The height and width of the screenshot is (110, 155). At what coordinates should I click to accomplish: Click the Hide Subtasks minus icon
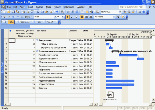click(18, 17)
